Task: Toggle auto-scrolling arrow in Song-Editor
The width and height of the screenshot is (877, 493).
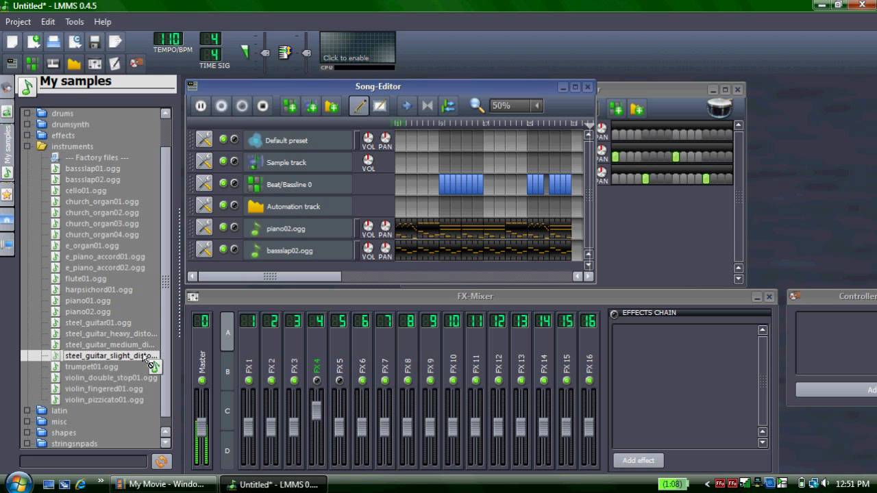Action: pos(406,106)
